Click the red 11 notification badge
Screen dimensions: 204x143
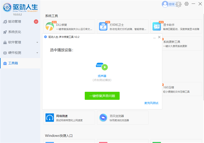[36, 21]
